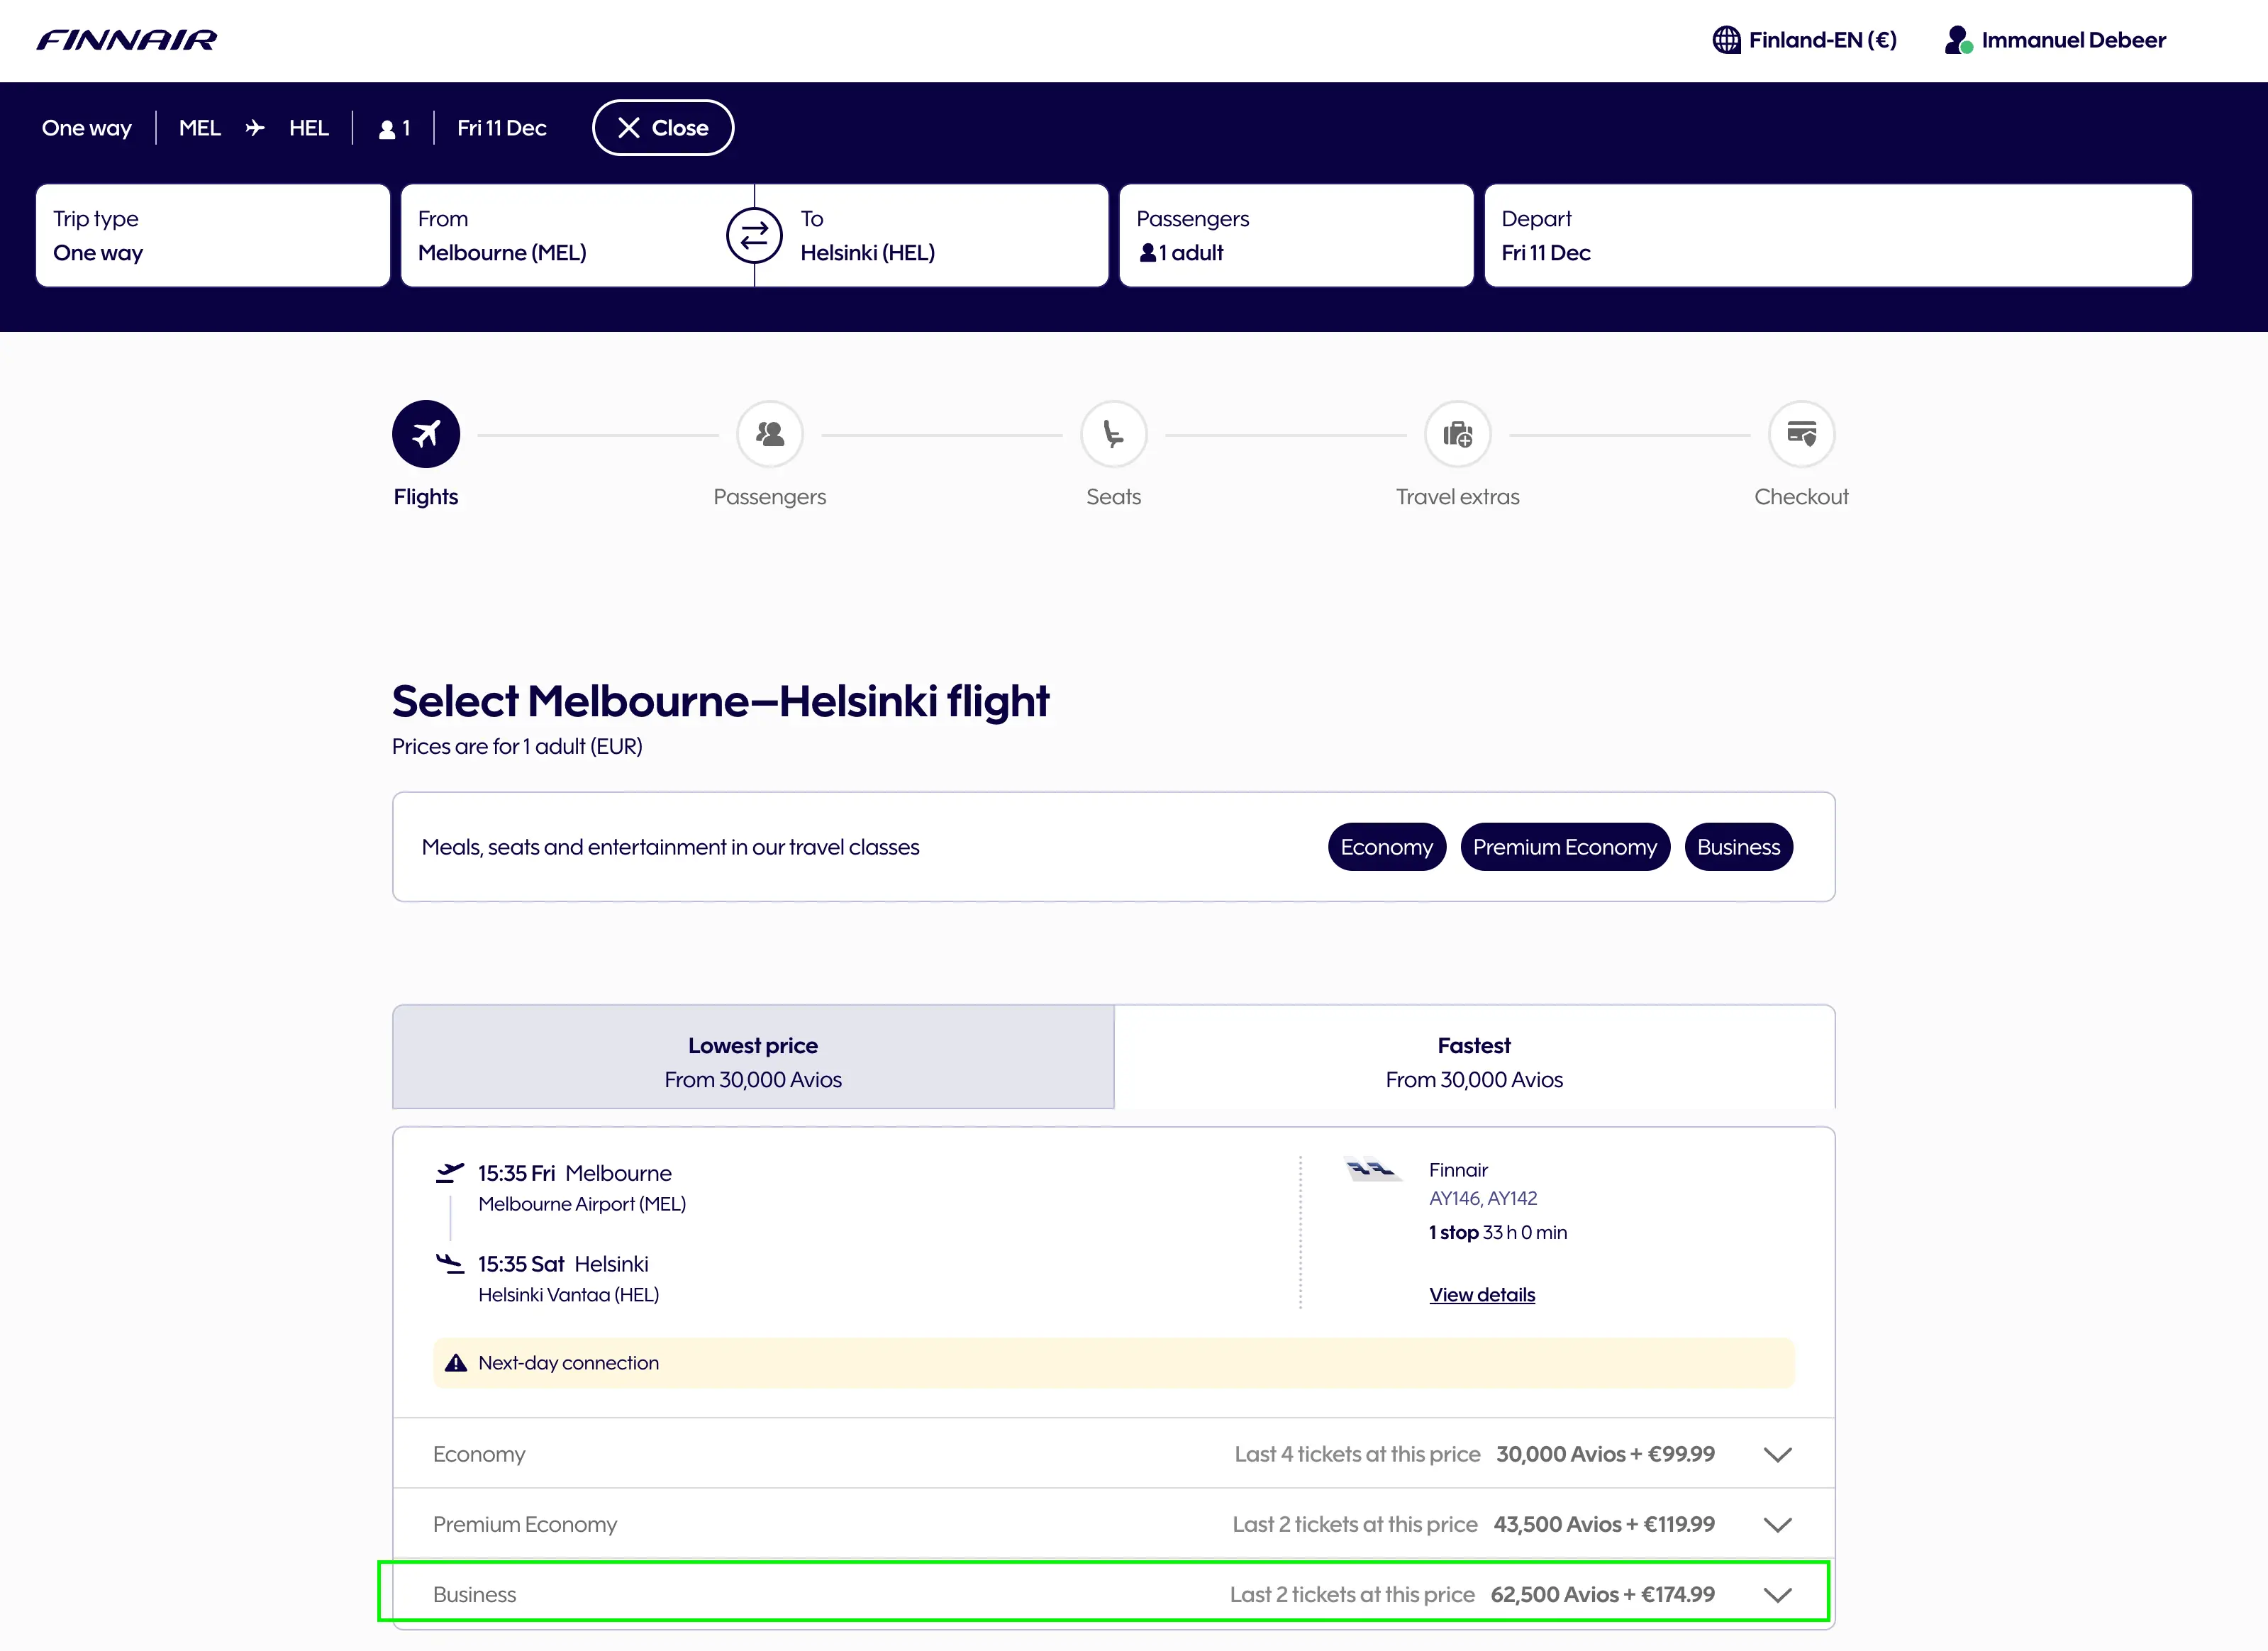Click Helsinki Vantaa (HEL) text
Viewport: 2268px width, 1651px height.
click(569, 1295)
